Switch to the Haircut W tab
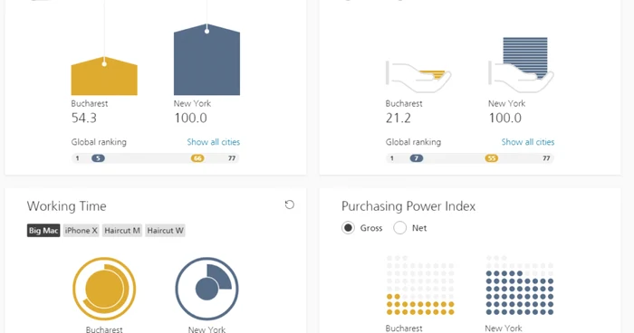634x333 pixels. click(x=165, y=231)
